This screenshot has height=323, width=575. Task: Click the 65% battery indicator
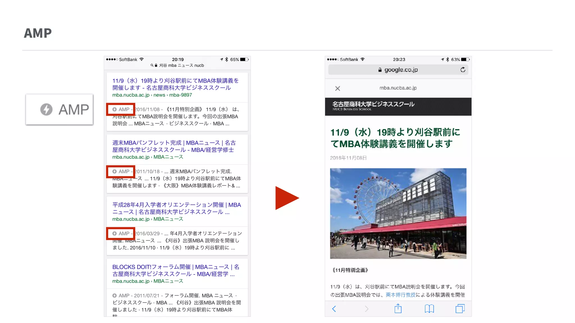tap(239, 59)
